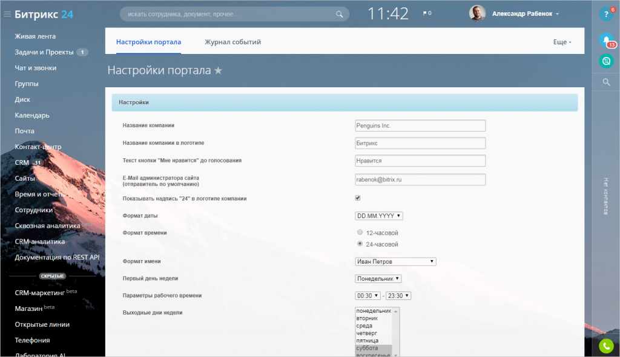Open Александр Рабенок profile avatar
Image resolution: width=620 pixels, height=357 pixels.
pyautogui.click(x=477, y=13)
